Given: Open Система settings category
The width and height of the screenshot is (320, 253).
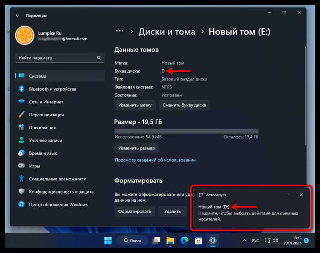Looking at the screenshot, I should (x=60, y=76).
